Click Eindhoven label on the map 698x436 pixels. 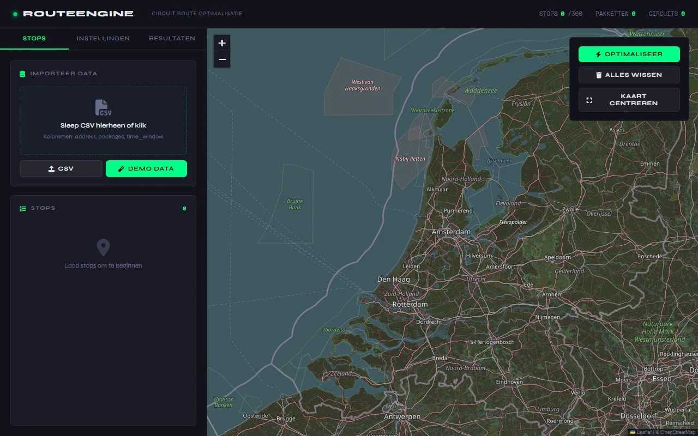point(509,382)
